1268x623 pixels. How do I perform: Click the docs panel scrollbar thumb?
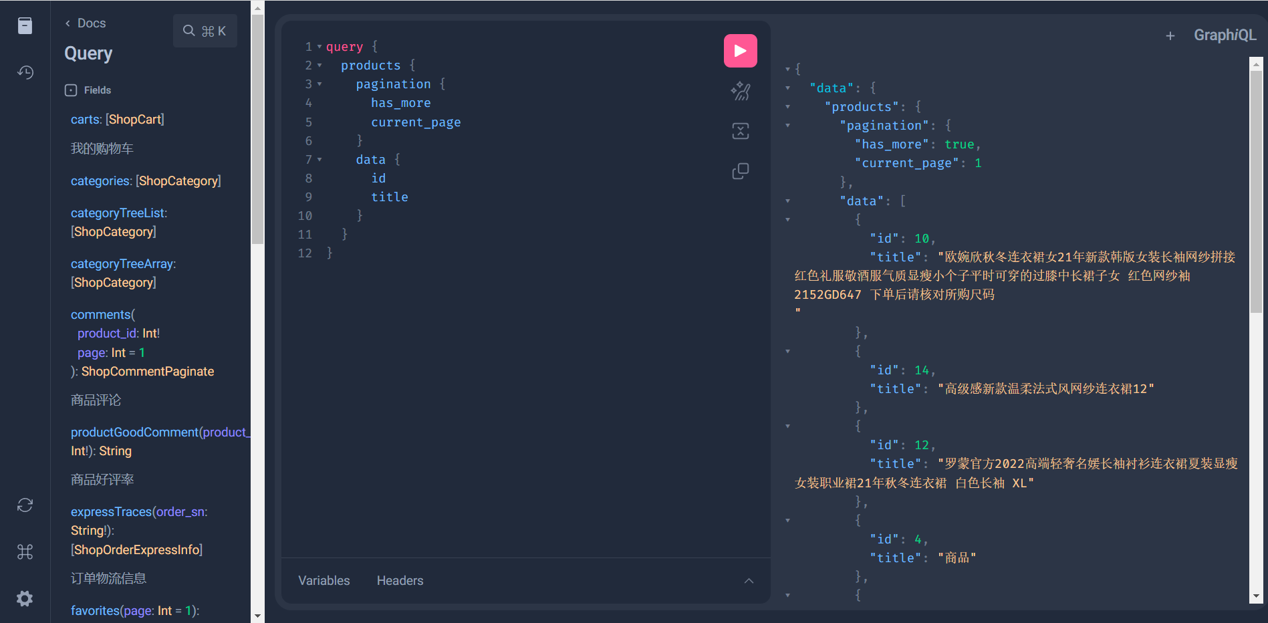(257, 129)
